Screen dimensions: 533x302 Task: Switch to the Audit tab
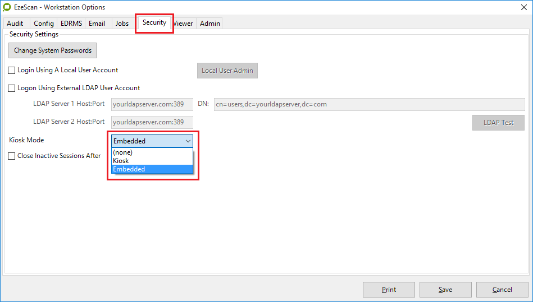tap(15, 24)
